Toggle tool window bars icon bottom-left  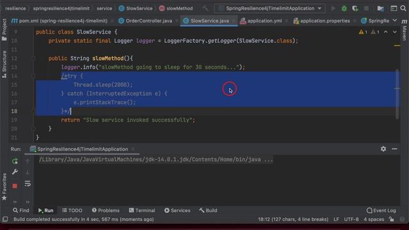(5, 219)
